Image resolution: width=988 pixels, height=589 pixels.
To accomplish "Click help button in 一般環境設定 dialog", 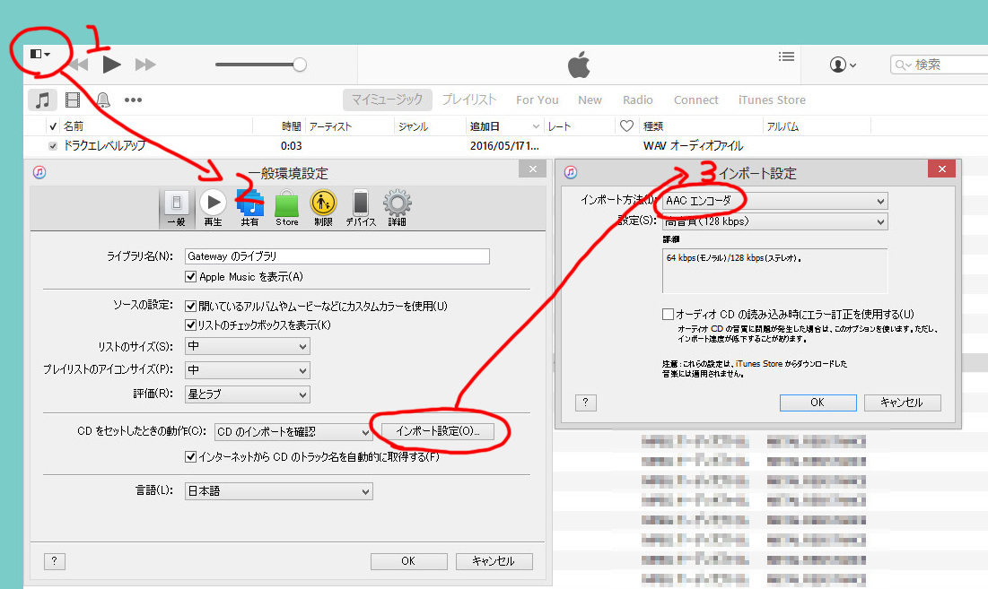I will [x=54, y=560].
